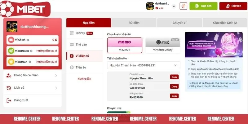This screenshot has width=248, height=124.
Task: Copy the Số điện thoại number
Action: click(174, 86)
